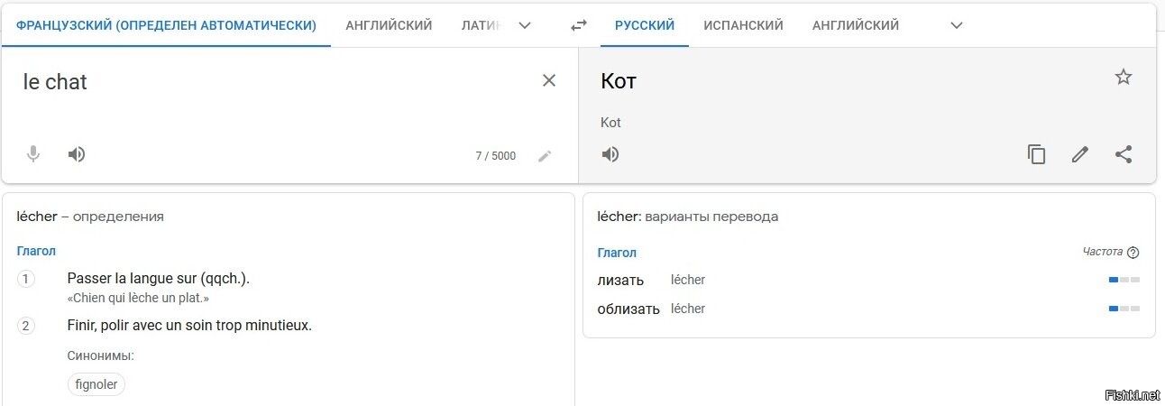Select the auto-detected Французский tab
This screenshot has height=406, width=1165.
pos(166,25)
